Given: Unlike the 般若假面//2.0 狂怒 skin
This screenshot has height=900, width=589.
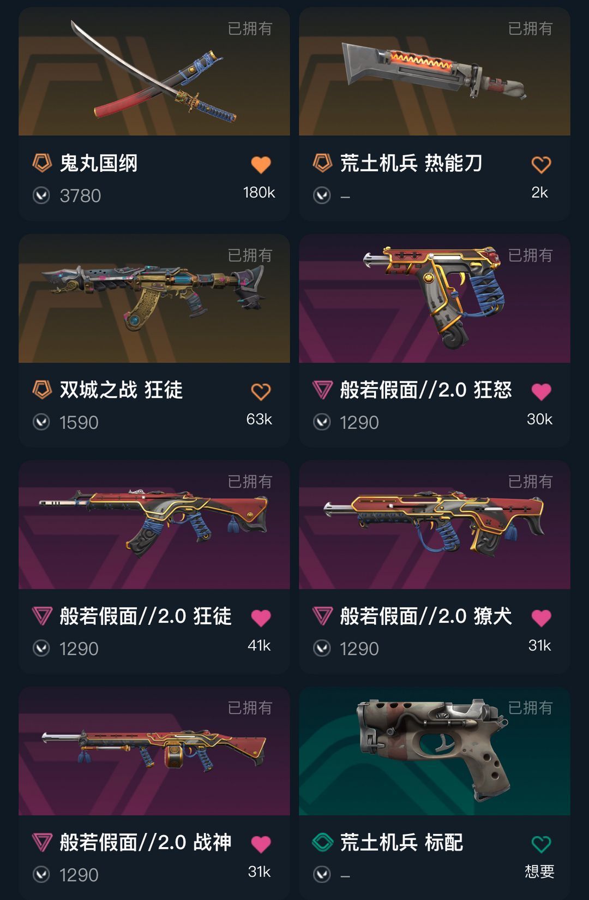Looking at the screenshot, I should [x=541, y=391].
